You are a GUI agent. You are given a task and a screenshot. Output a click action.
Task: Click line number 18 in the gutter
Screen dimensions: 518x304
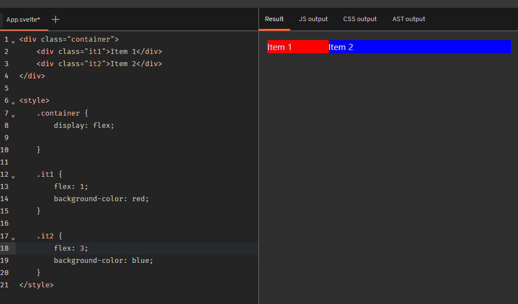tap(4, 248)
